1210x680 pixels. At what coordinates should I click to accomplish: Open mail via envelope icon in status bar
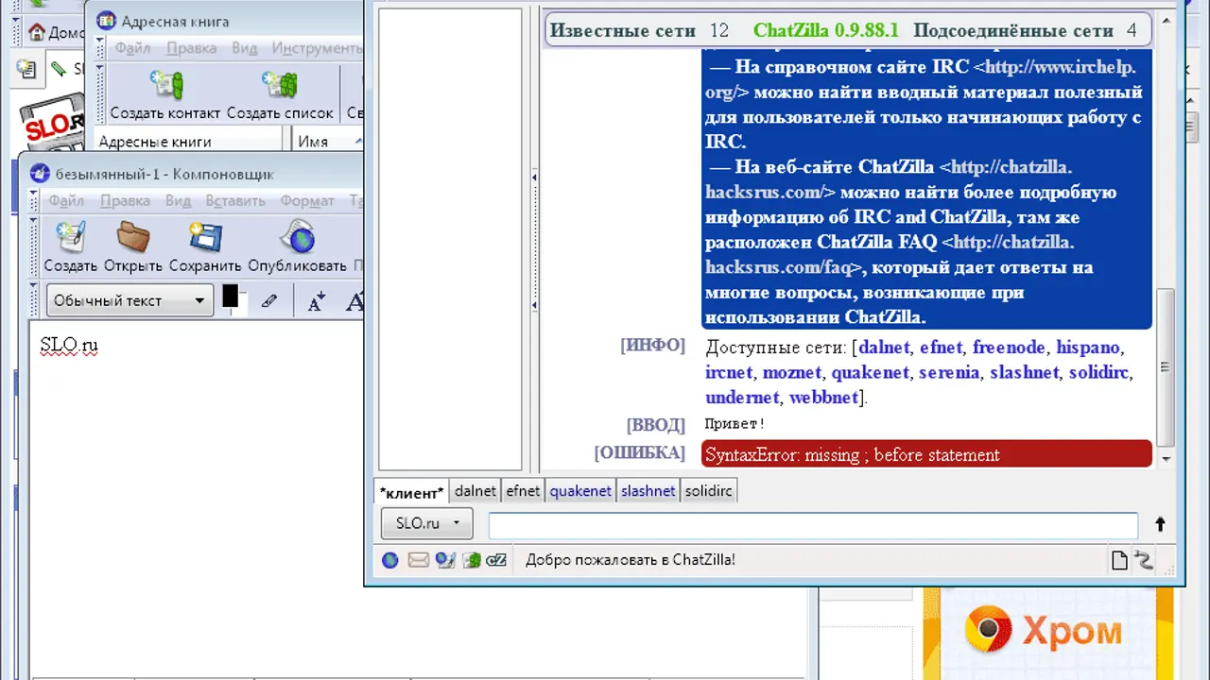click(418, 560)
